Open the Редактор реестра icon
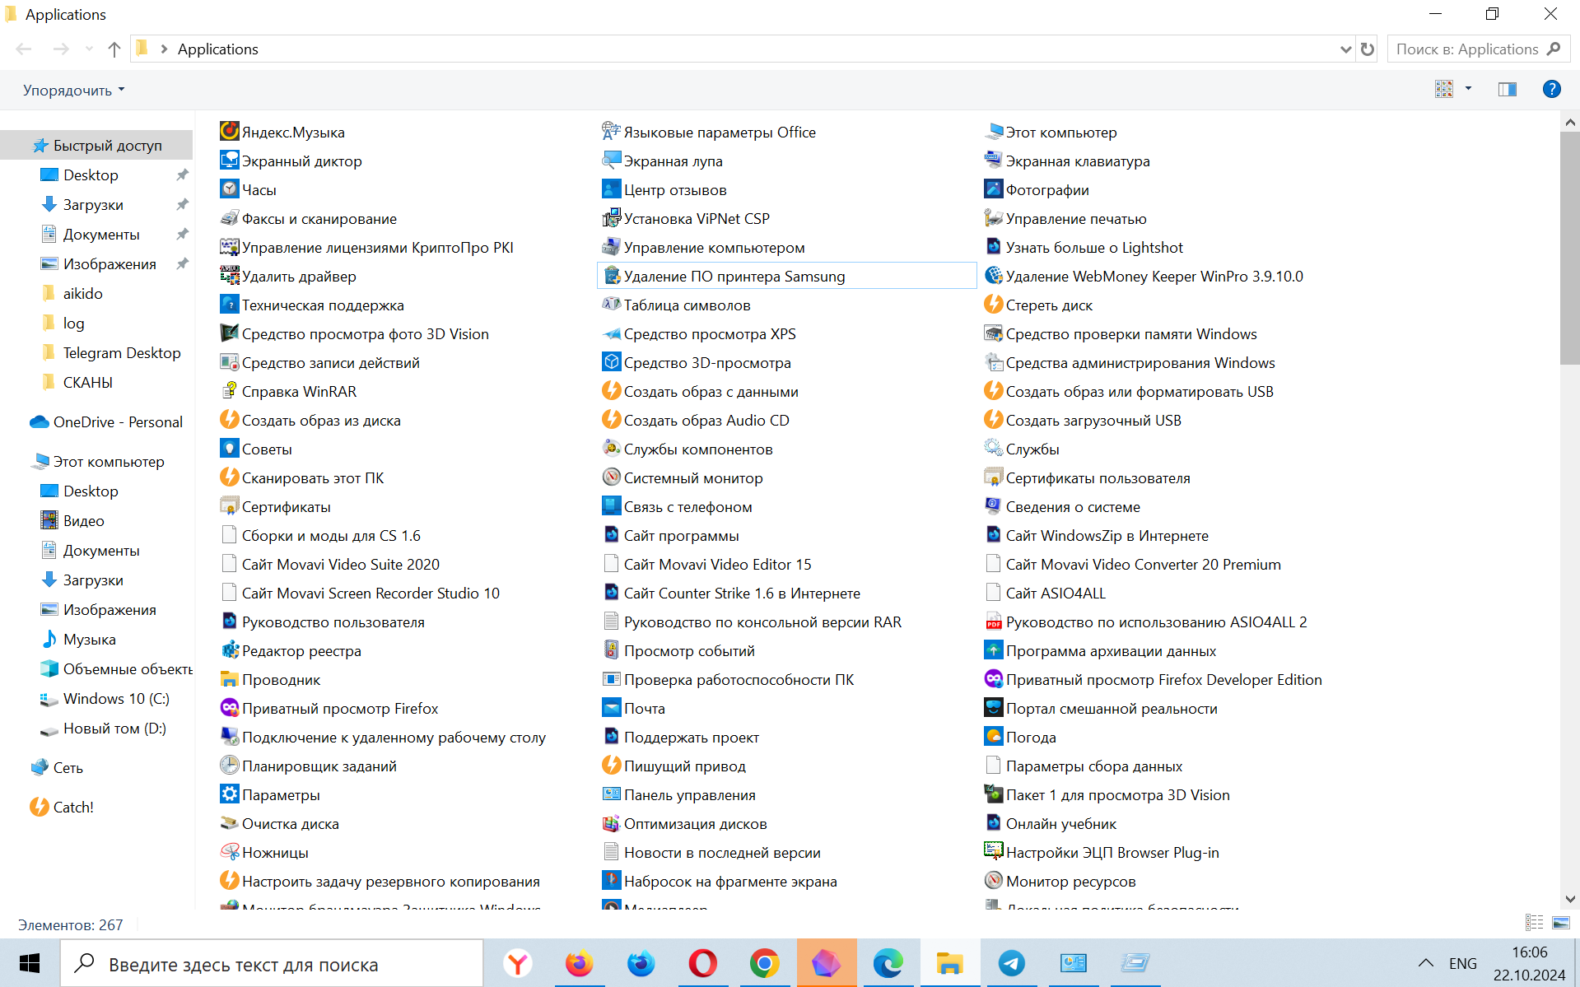This screenshot has height=987, width=1580. click(230, 649)
